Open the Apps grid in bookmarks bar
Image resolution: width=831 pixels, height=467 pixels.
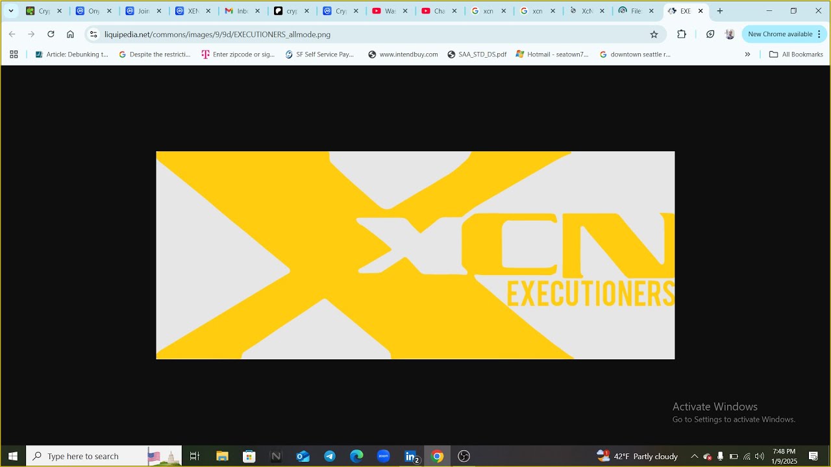[14, 54]
